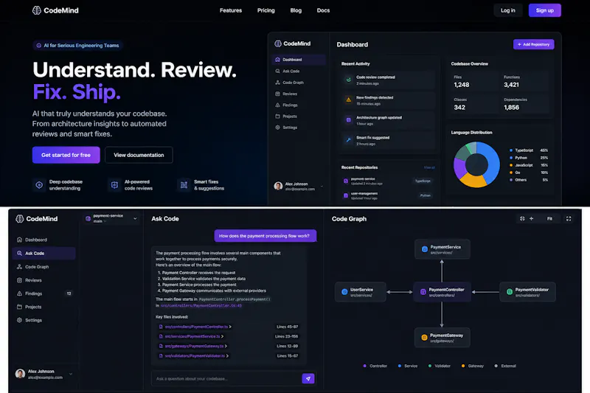Open Blog in the top navigation

296,10
